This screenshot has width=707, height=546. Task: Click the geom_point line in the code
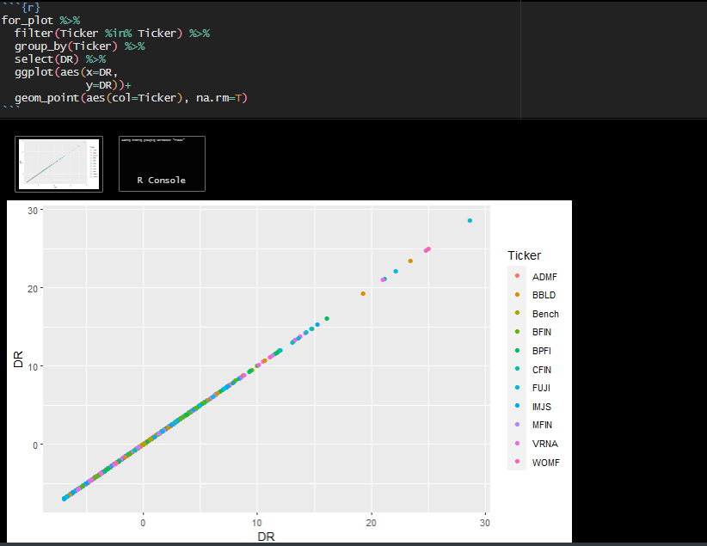(x=47, y=97)
